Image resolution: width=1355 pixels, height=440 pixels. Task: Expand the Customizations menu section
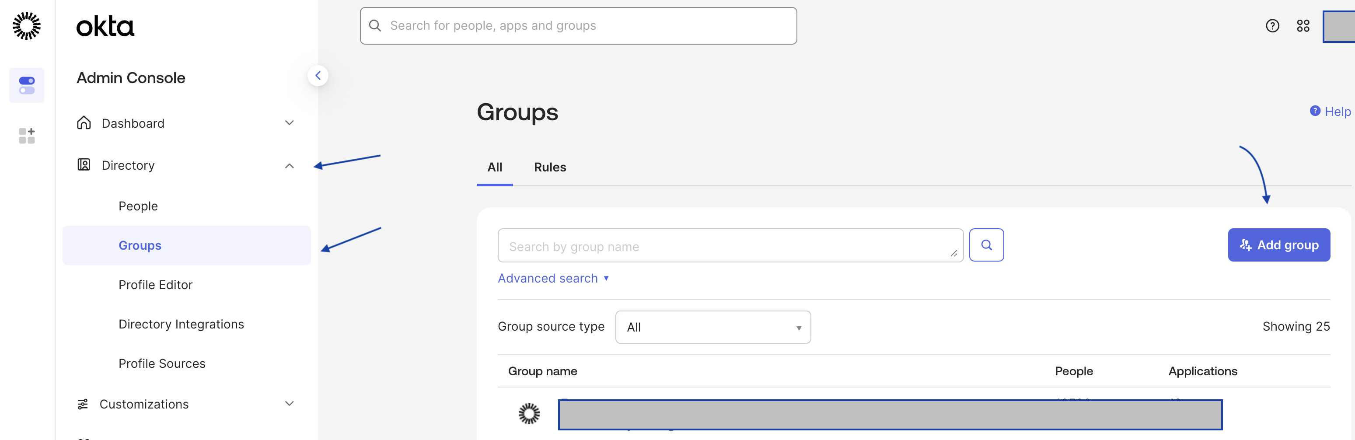click(x=289, y=404)
